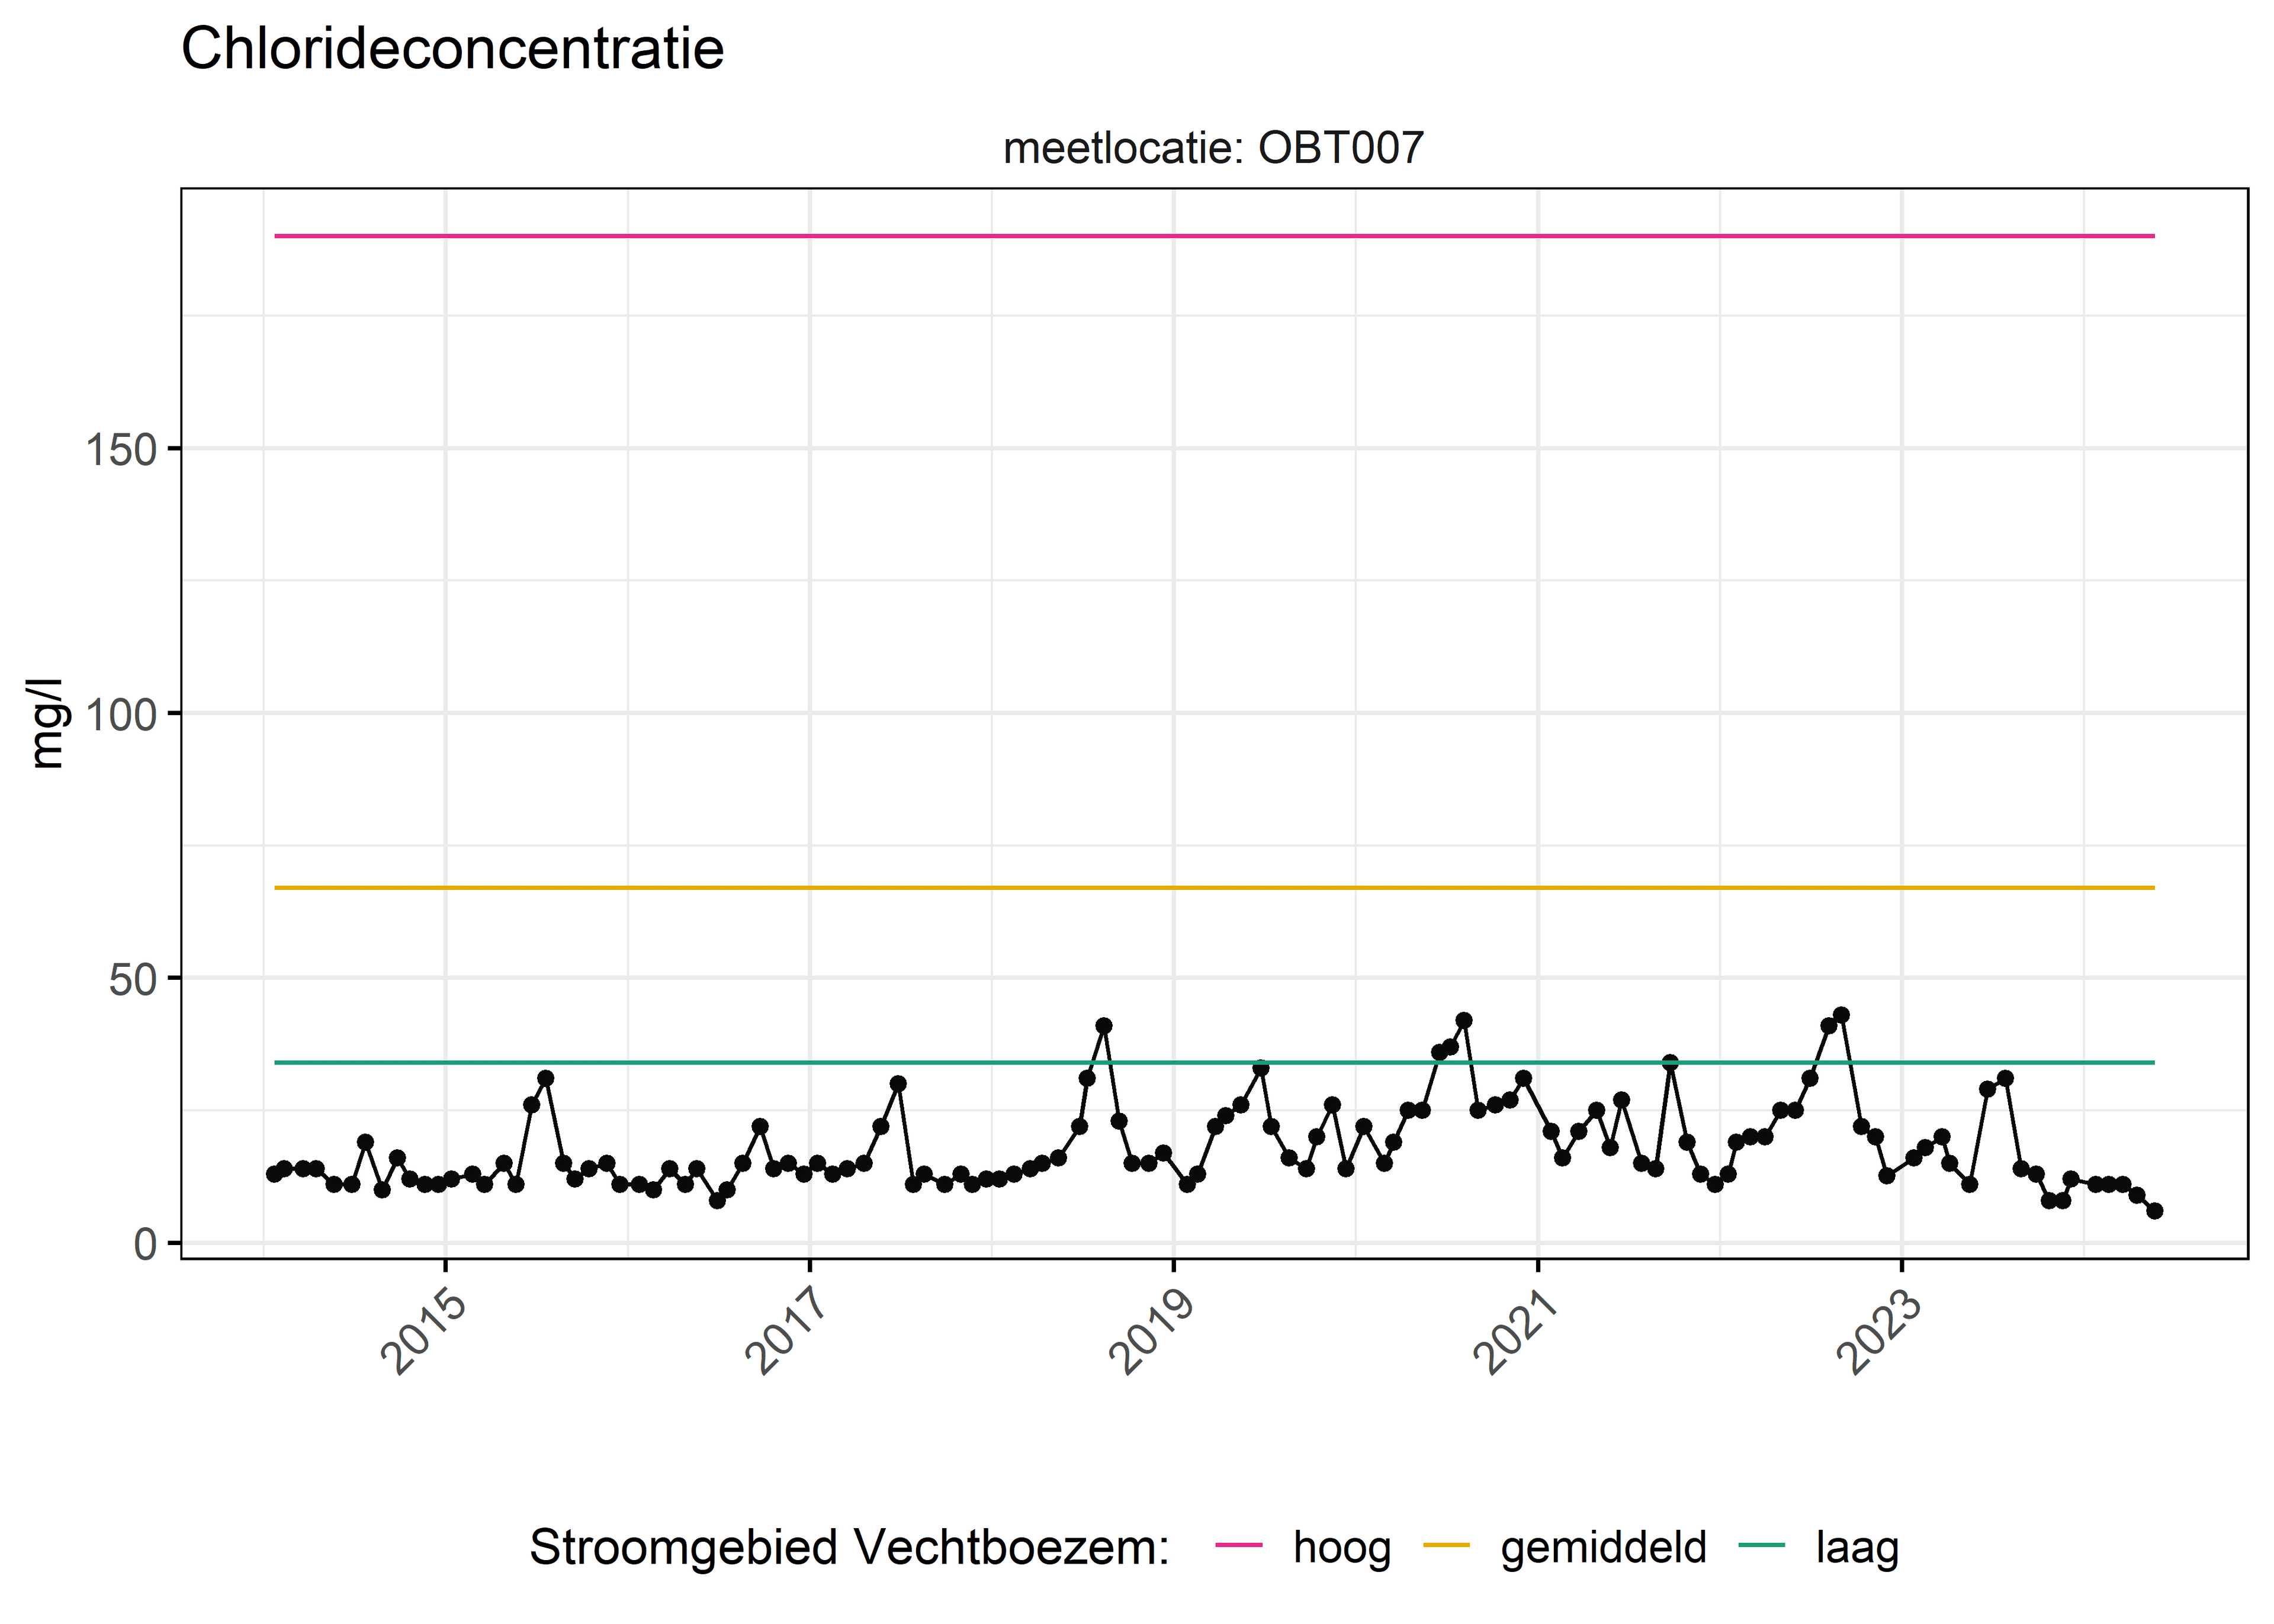The height and width of the screenshot is (1624, 2274).
Task: Click the meetlocatie: OBT007 facet header
Action: pyautogui.click(x=1213, y=148)
